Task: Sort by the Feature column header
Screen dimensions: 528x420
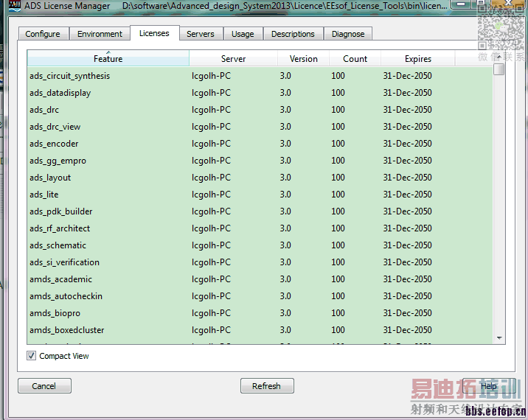Action: tap(108, 58)
